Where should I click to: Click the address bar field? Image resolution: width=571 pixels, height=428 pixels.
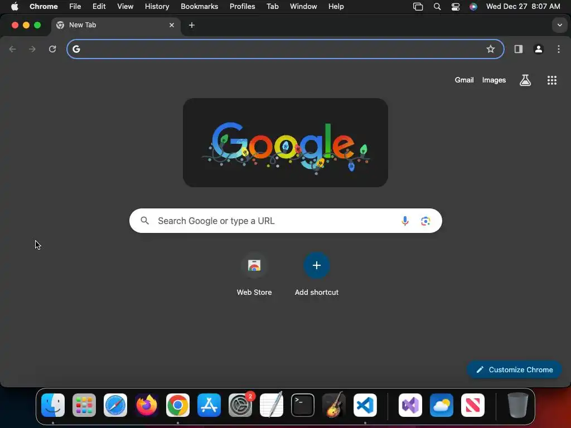pos(285,49)
